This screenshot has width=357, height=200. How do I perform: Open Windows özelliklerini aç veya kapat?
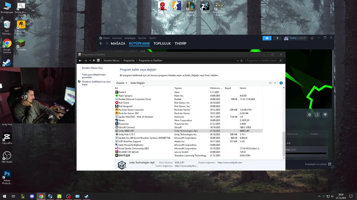(x=96, y=83)
